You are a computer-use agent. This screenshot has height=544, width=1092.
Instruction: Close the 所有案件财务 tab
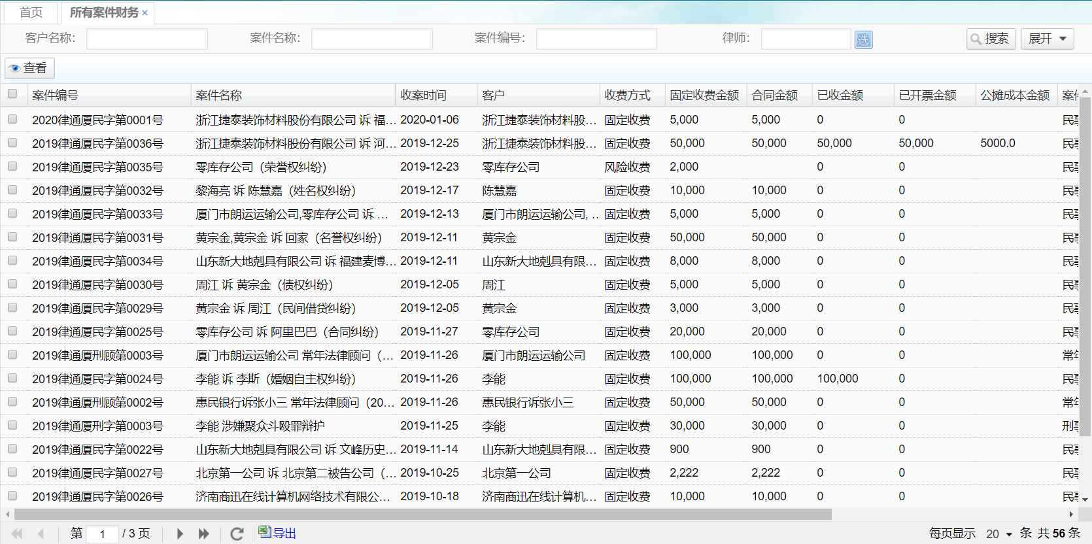click(145, 13)
